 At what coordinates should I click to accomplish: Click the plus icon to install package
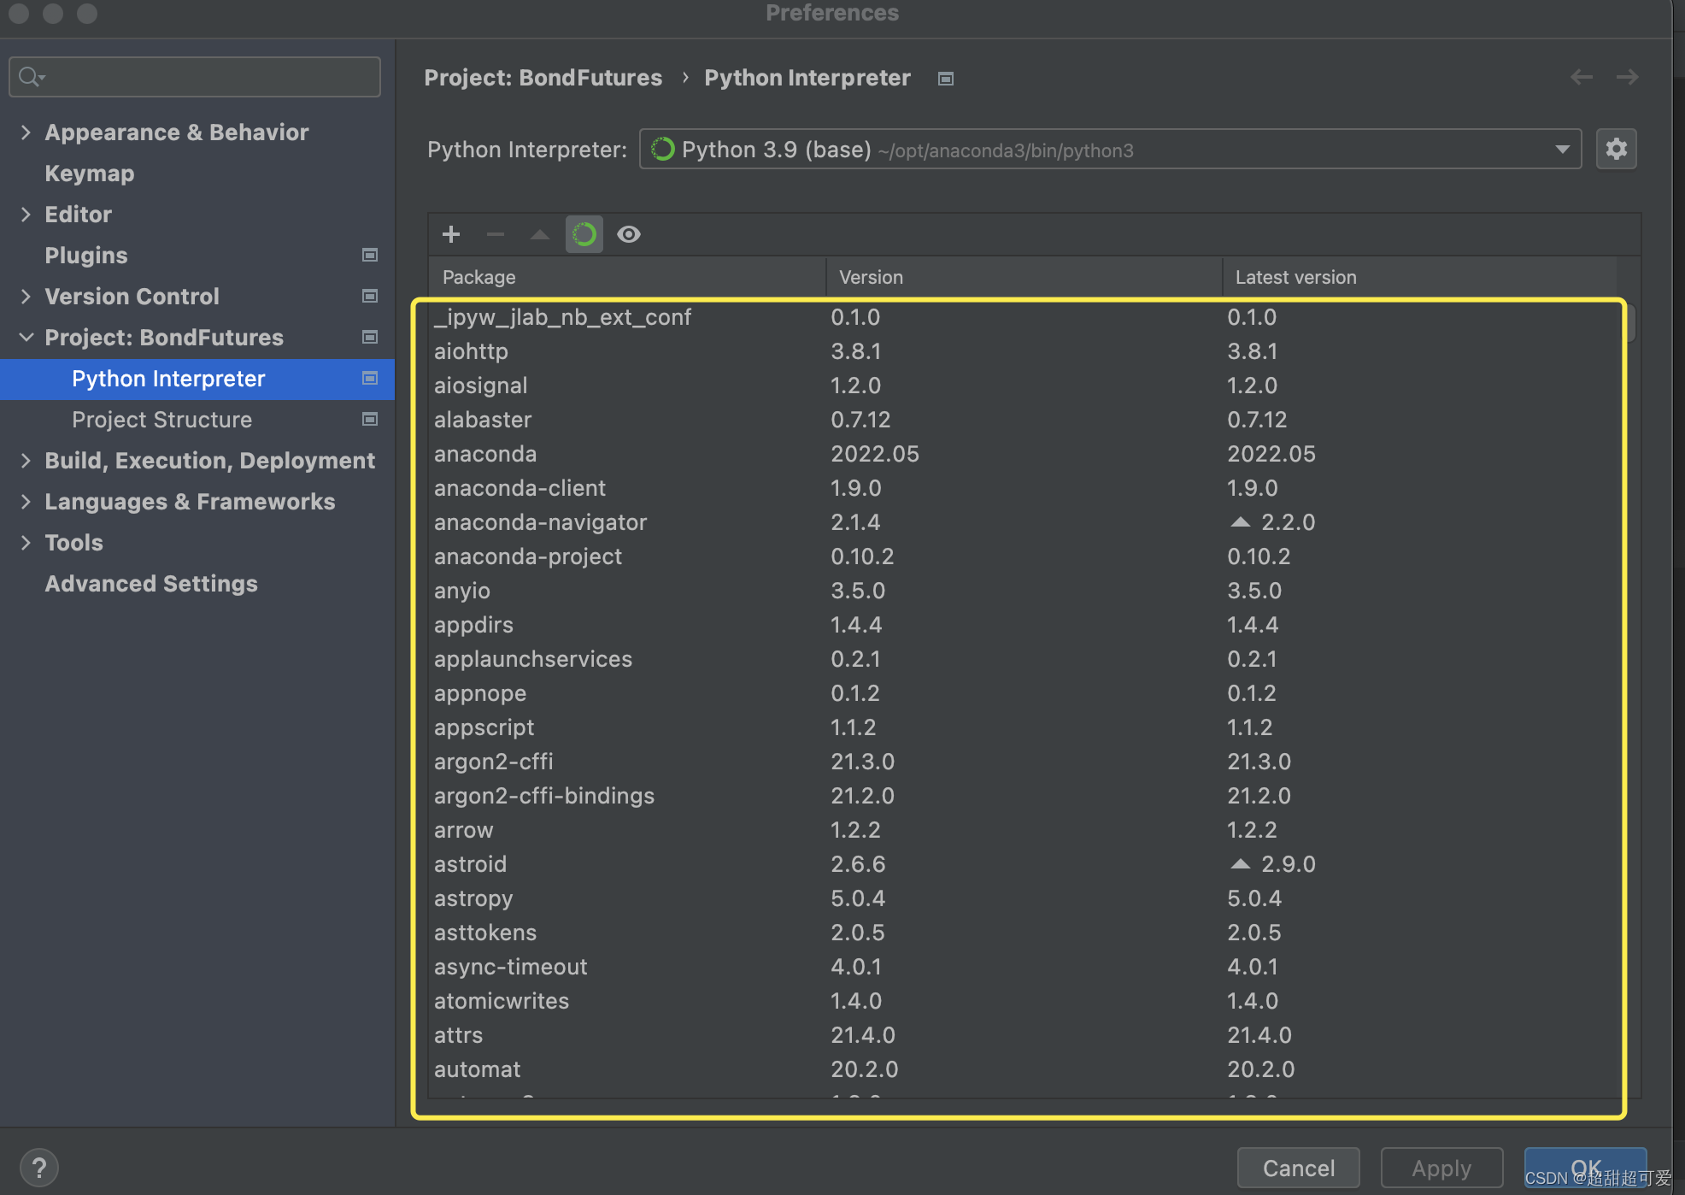pyautogui.click(x=451, y=234)
